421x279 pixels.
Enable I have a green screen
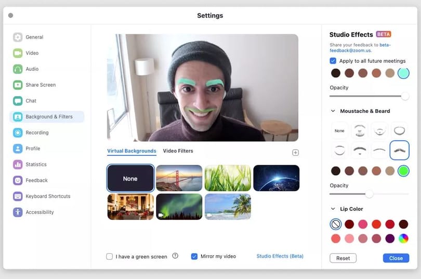109,257
